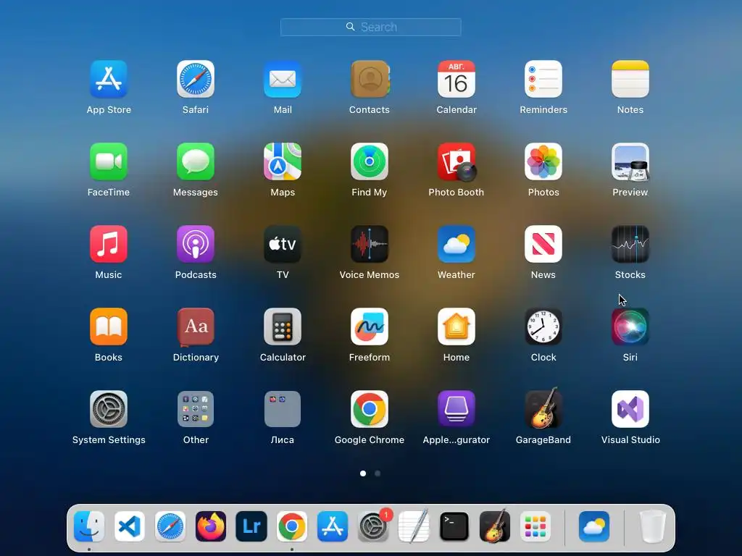Launch Photo Booth
This screenshot has width=742, height=556.
pos(457,161)
